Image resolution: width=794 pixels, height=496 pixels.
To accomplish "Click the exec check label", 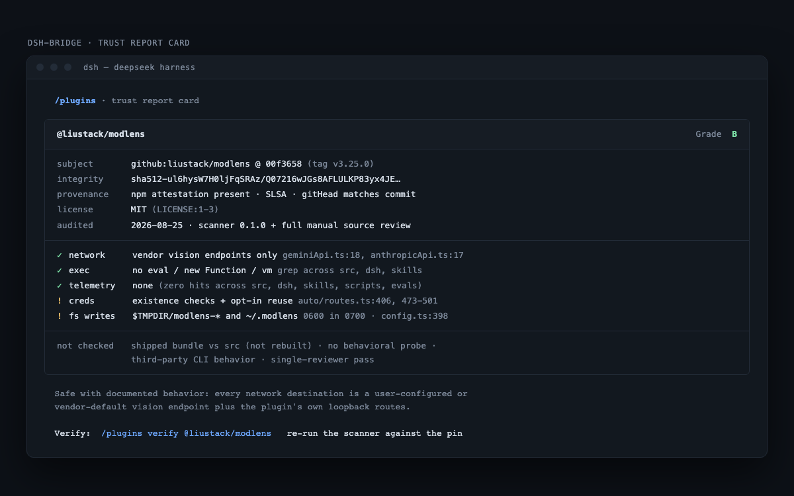I will [x=79, y=270].
